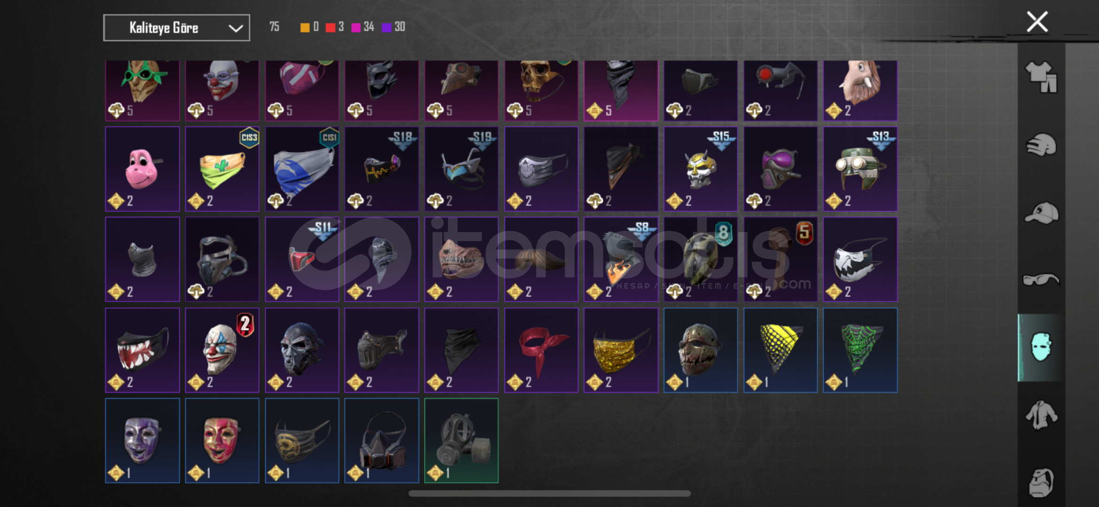This screenshot has height=507, width=1099.
Task: Select the orange quality color filter
Action: (305, 27)
